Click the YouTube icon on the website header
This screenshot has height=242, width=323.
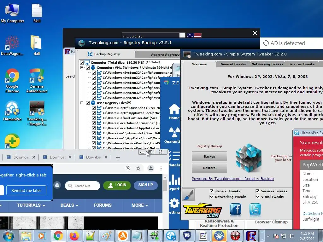click(57, 185)
